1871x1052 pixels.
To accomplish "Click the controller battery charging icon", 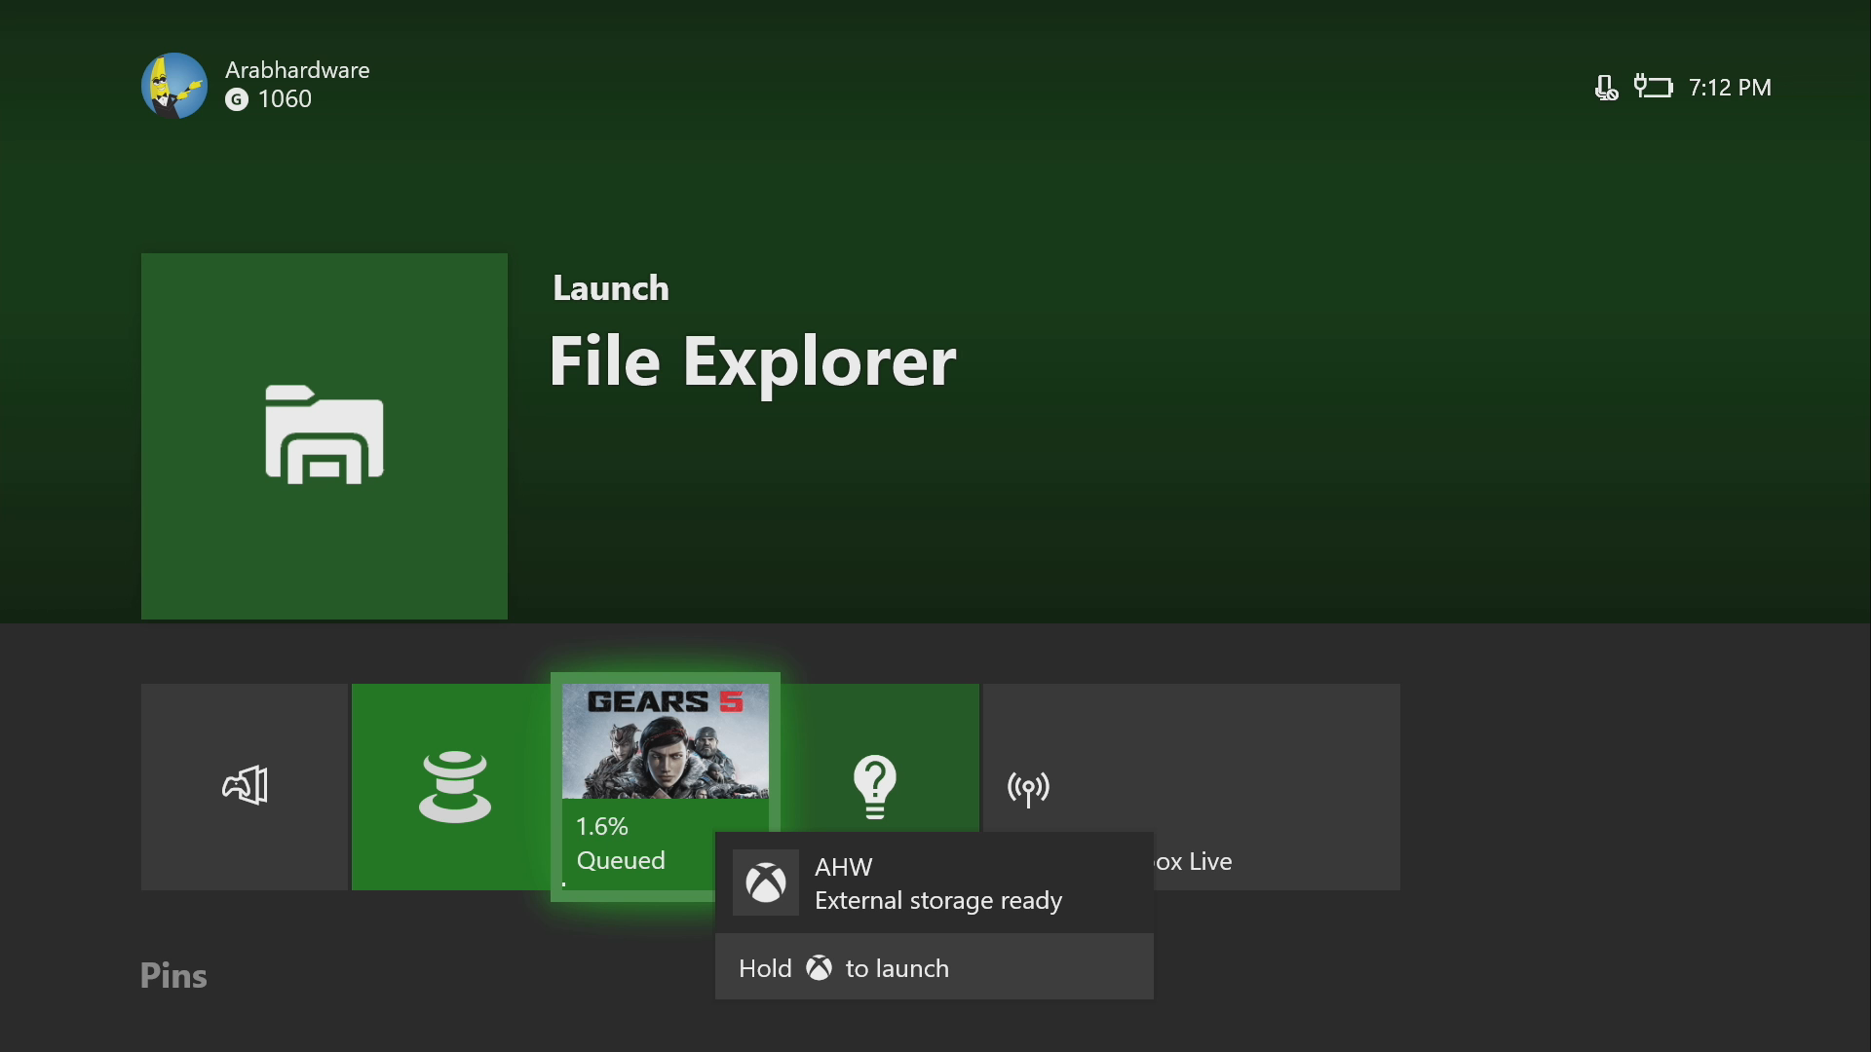I will (x=1654, y=87).
